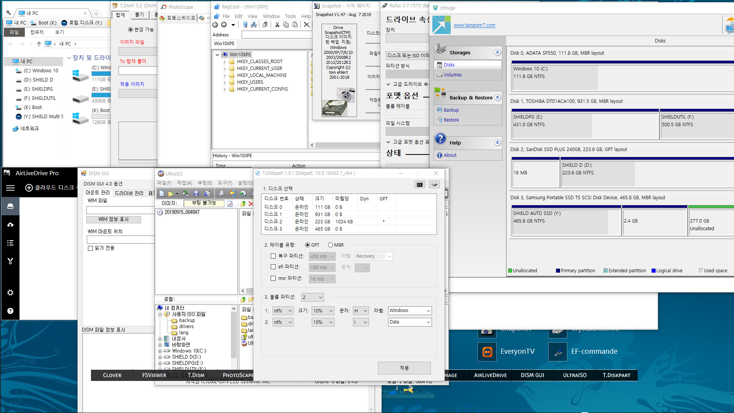Open the 볼륨 파티션 count dropdown
Viewport: 734px width, 413px height.
(312, 297)
